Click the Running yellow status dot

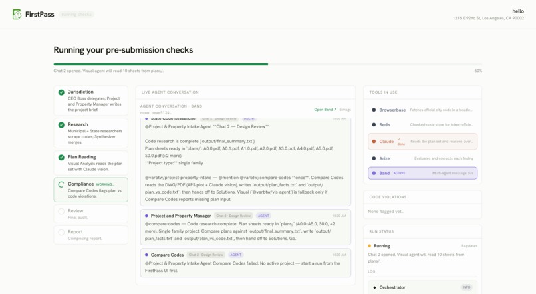pos(370,246)
